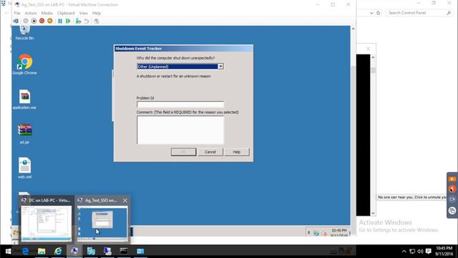Screen dimensions: 458x258
Task: Click the red Shut Down toolbar icon
Action: [x=42, y=21]
